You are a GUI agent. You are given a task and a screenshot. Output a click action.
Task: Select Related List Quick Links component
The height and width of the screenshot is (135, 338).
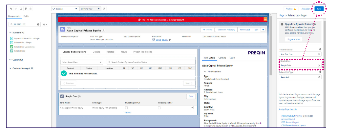click(x=22, y=47)
